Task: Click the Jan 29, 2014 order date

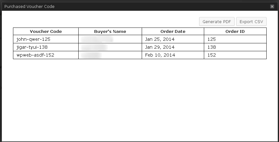Action: 160,47
